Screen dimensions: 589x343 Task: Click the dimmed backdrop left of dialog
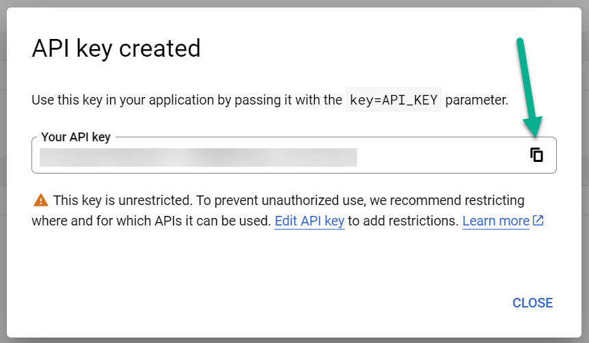coord(3,171)
